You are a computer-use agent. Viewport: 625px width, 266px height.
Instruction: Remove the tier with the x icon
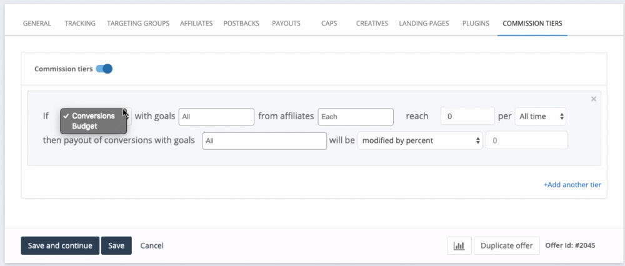594,99
